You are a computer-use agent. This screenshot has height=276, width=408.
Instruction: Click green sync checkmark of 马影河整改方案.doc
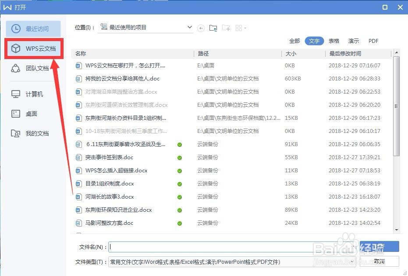coord(180,224)
